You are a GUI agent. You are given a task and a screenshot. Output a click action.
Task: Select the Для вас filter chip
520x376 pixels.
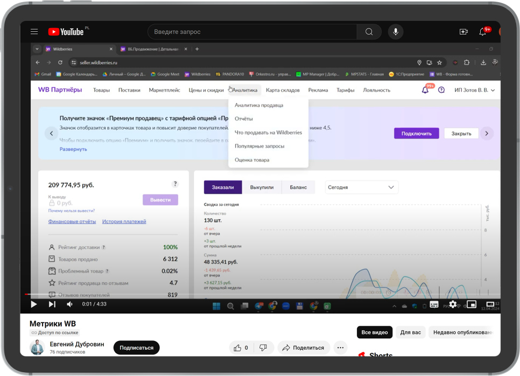coord(410,332)
